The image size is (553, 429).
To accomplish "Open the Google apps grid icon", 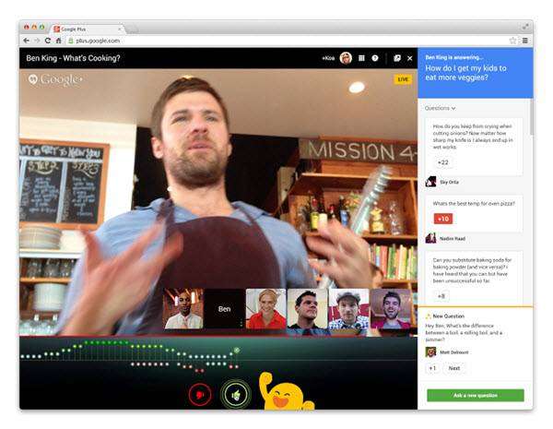I will pyautogui.click(x=361, y=58).
